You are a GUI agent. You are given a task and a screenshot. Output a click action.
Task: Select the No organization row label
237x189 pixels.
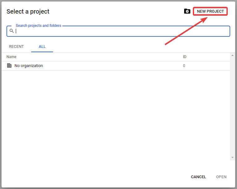29,66
